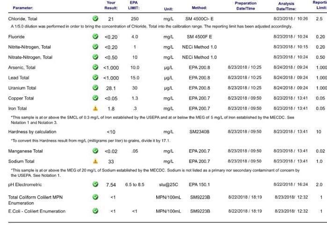
Task: Select the Nitrite-Nitrogen, Total parameter name
Action: (x=29, y=47)
